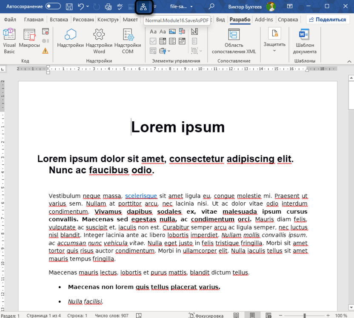Switch to Справка tab
The height and width of the screenshot is (318, 354).
pyautogui.click(x=288, y=20)
